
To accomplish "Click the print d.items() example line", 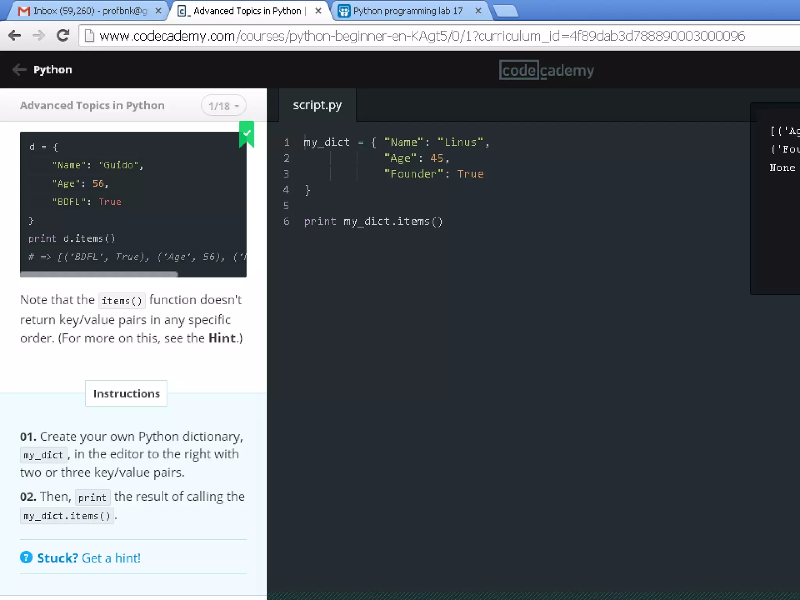I will point(72,239).
